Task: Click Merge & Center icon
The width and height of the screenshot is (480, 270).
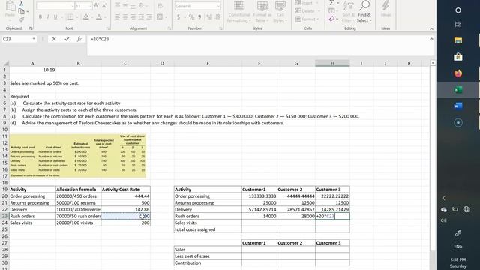Action: pyautogui.click(x=160, y=17)
